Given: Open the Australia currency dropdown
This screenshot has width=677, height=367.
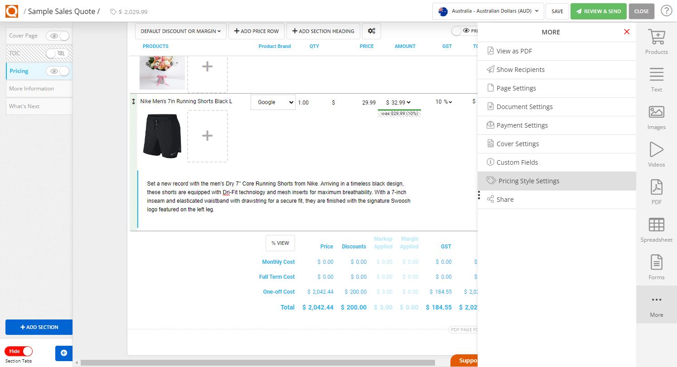Looking at the screenshot, I should pos(488,11).
